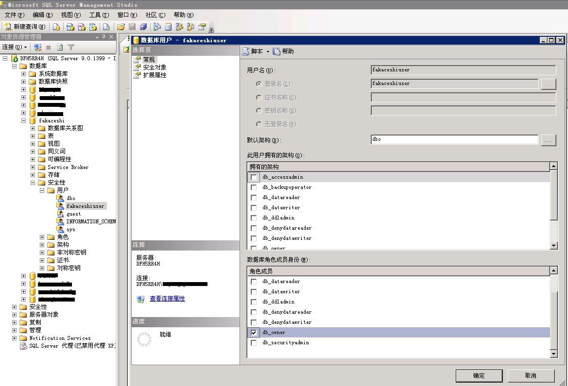Click the 查看连接属性 link
568x386 pixels.
(x=167, y=299)
